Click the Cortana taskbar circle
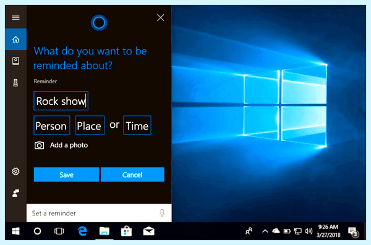 (37, 231)
